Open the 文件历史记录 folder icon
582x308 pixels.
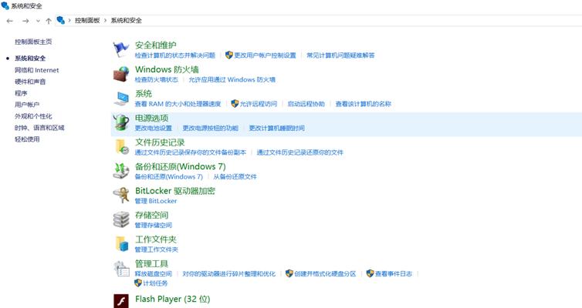tap(122, 146)
